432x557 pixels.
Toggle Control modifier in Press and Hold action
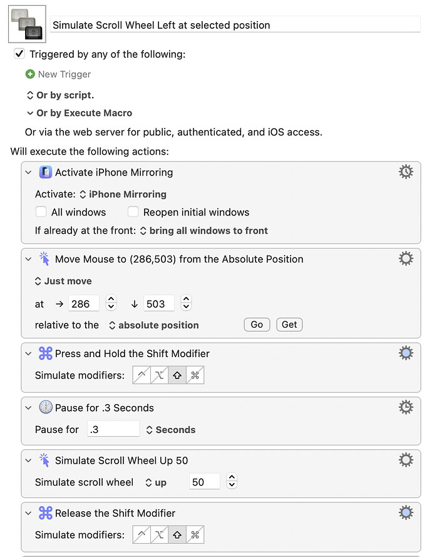tap(142, 375)
